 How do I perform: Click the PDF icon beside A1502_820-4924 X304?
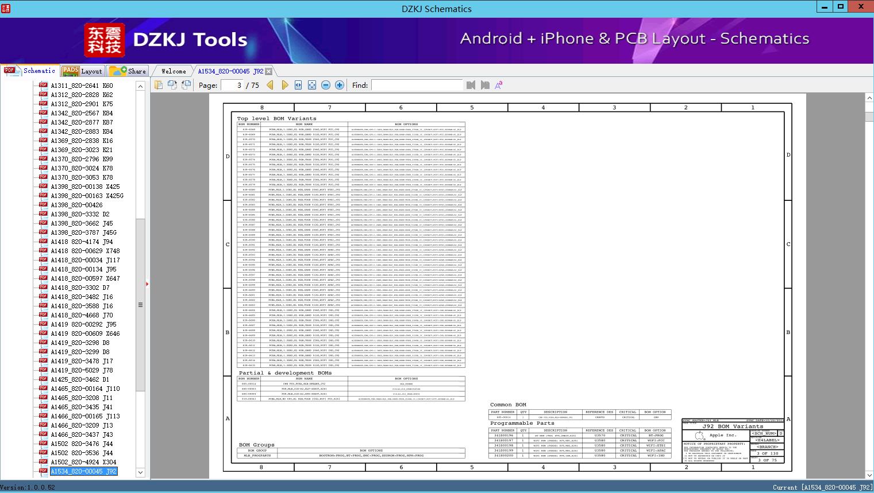tap(43, 462)
